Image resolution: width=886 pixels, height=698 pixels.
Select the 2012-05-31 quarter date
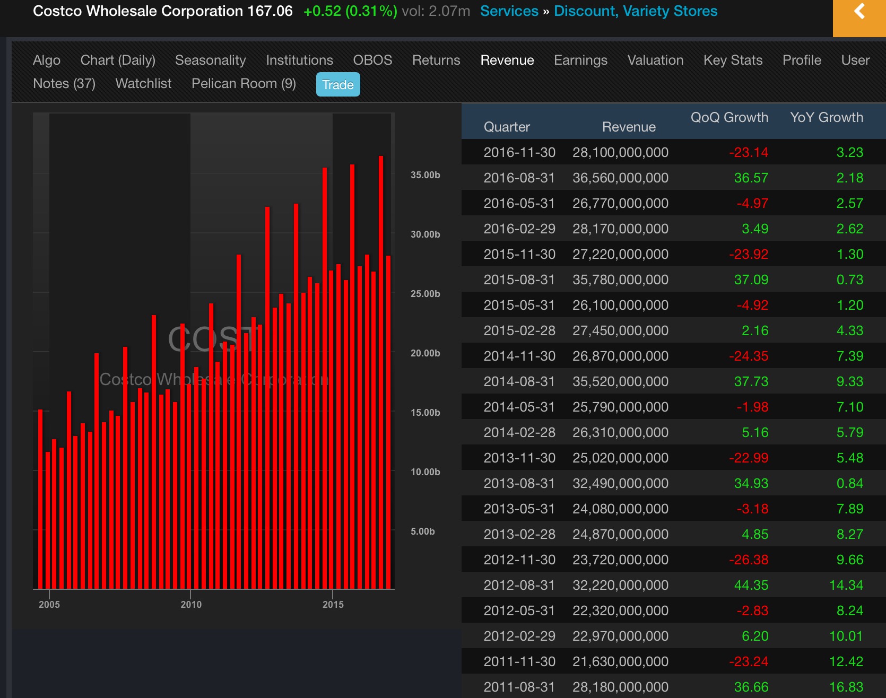pos(519,611)
